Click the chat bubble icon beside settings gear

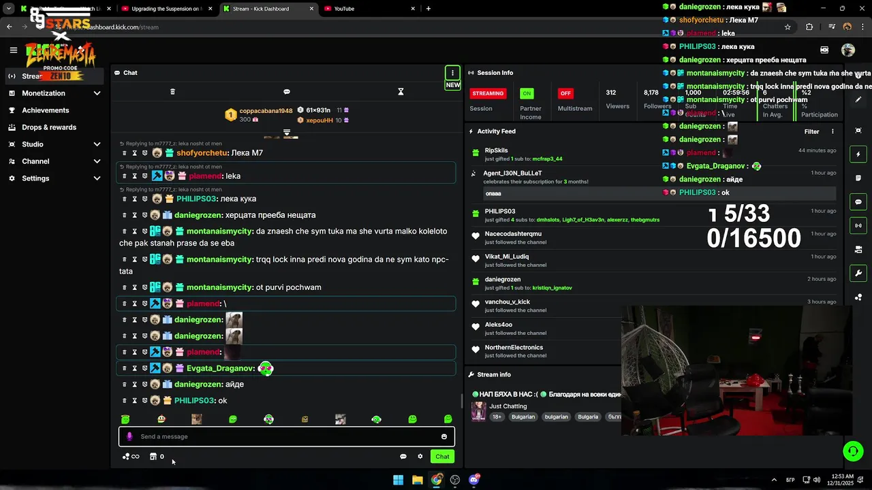coord(403,457)
